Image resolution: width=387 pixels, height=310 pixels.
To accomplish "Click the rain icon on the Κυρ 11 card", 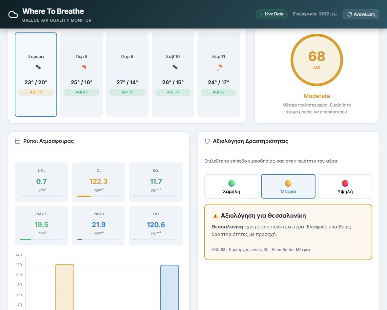I will tap(219, 68).
